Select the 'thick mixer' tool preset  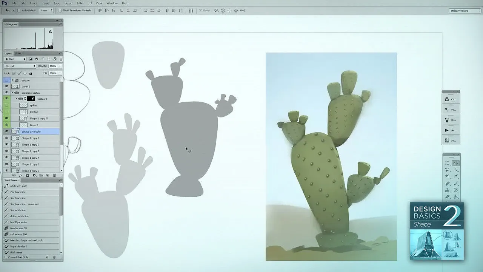pyautogui.click(x=31, y=252)
